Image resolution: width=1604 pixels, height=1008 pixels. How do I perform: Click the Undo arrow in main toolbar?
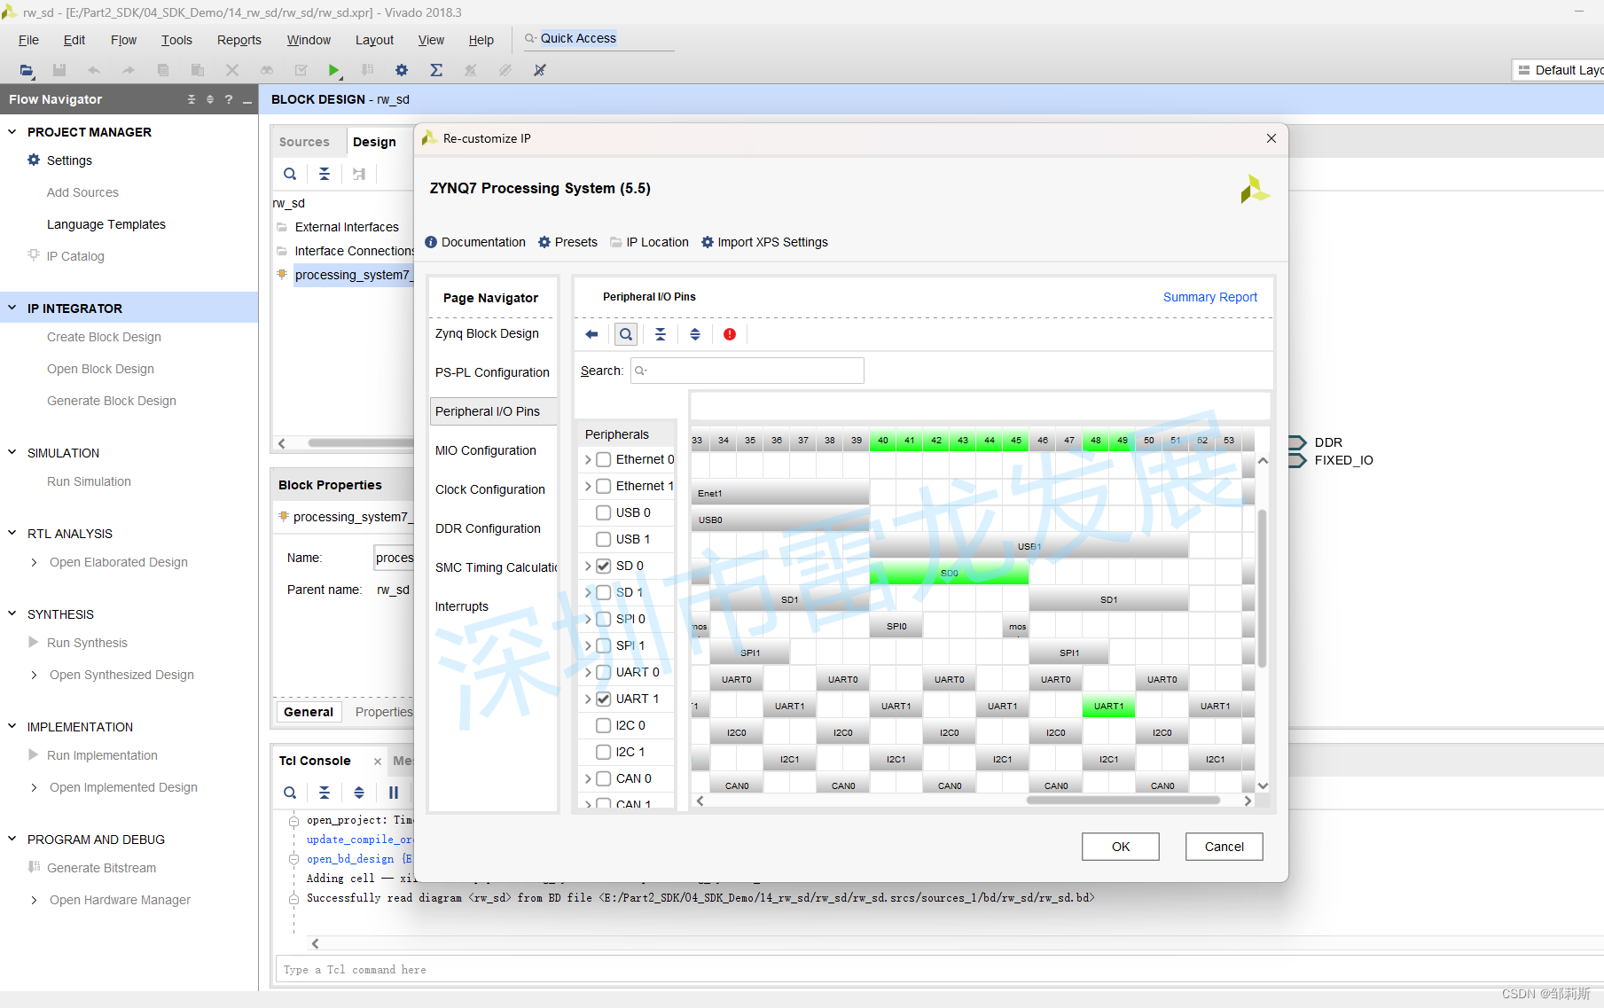click(x=94, y=70)
